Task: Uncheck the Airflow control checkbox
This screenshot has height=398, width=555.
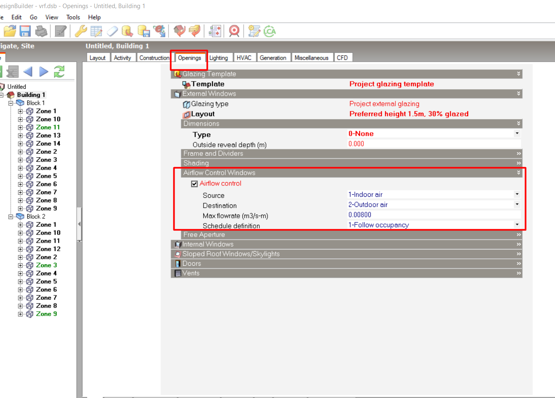Action: click(x=194, y=184)
